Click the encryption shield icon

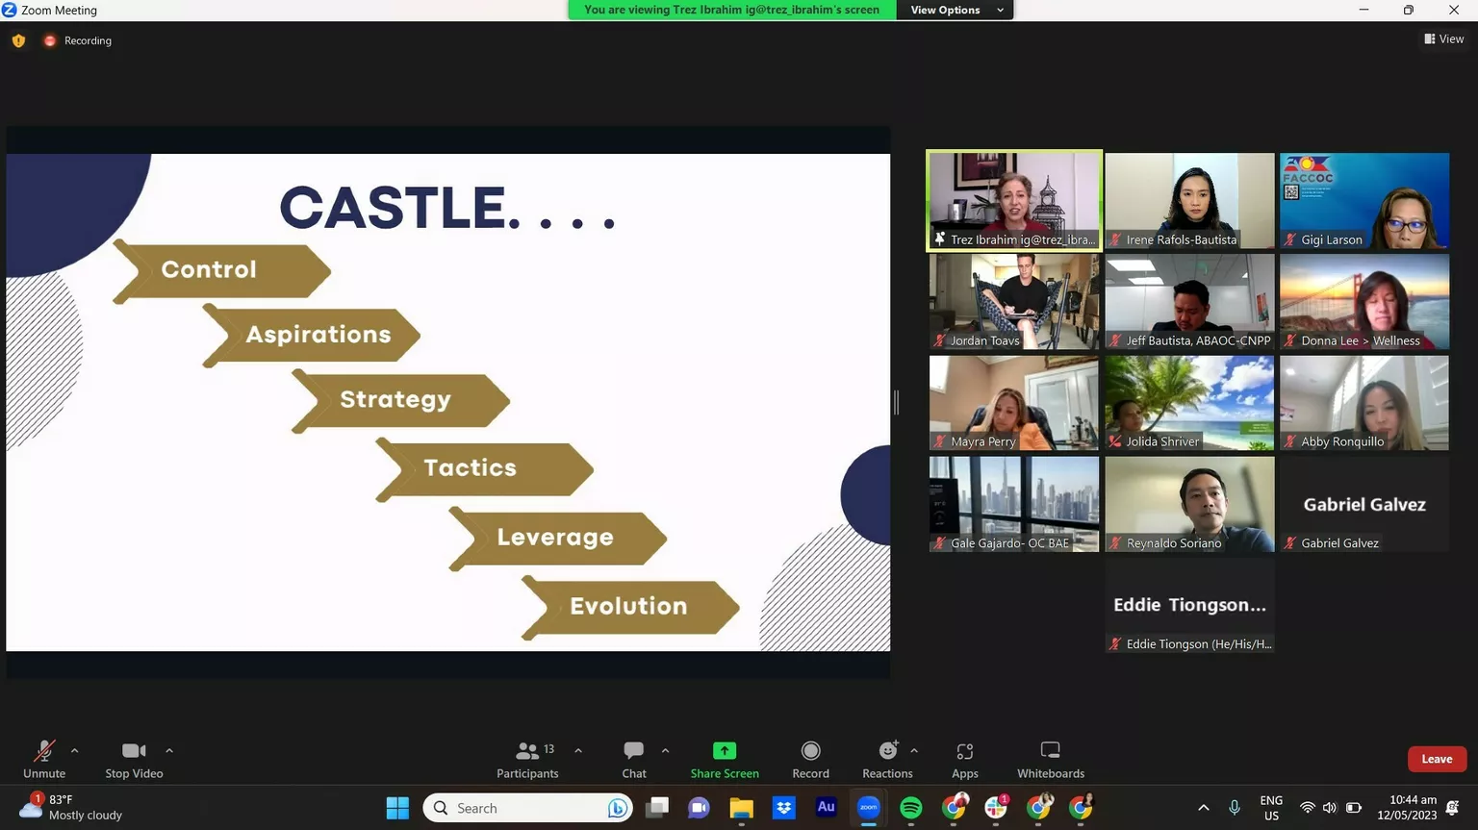(18, 40)
